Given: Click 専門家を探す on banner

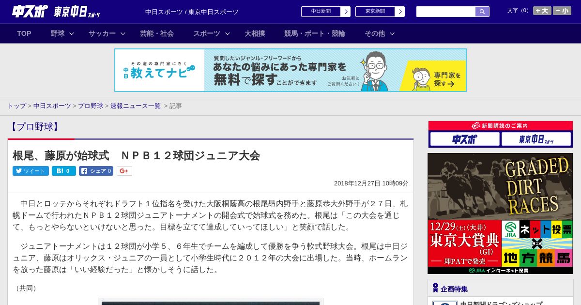Looking at the screenshot, I should pos(446,79).
